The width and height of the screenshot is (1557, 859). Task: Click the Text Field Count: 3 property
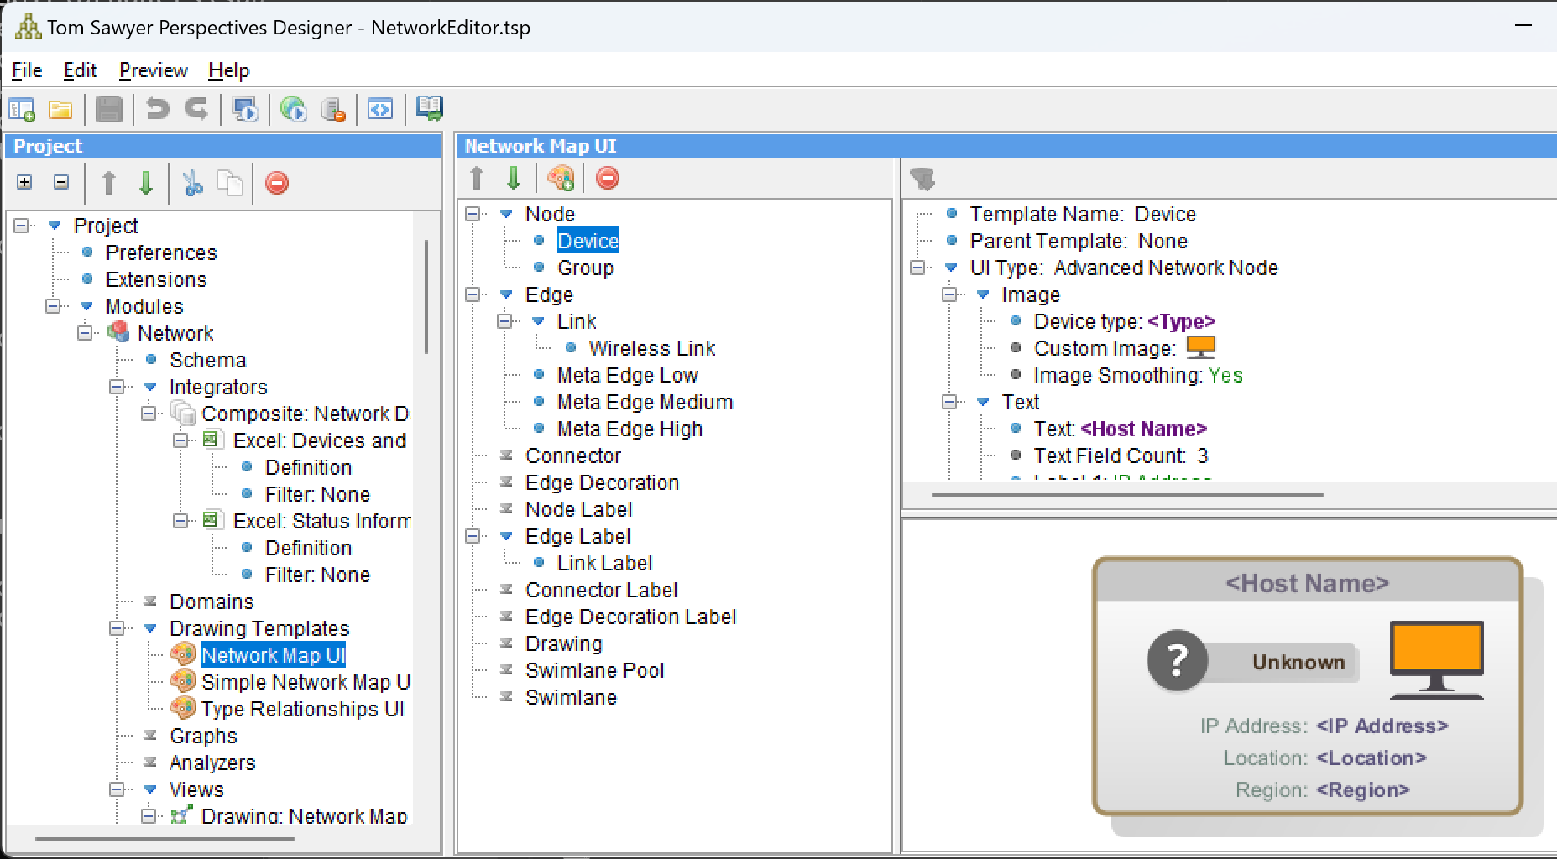pyautogui.click(x=1121, y=456)
